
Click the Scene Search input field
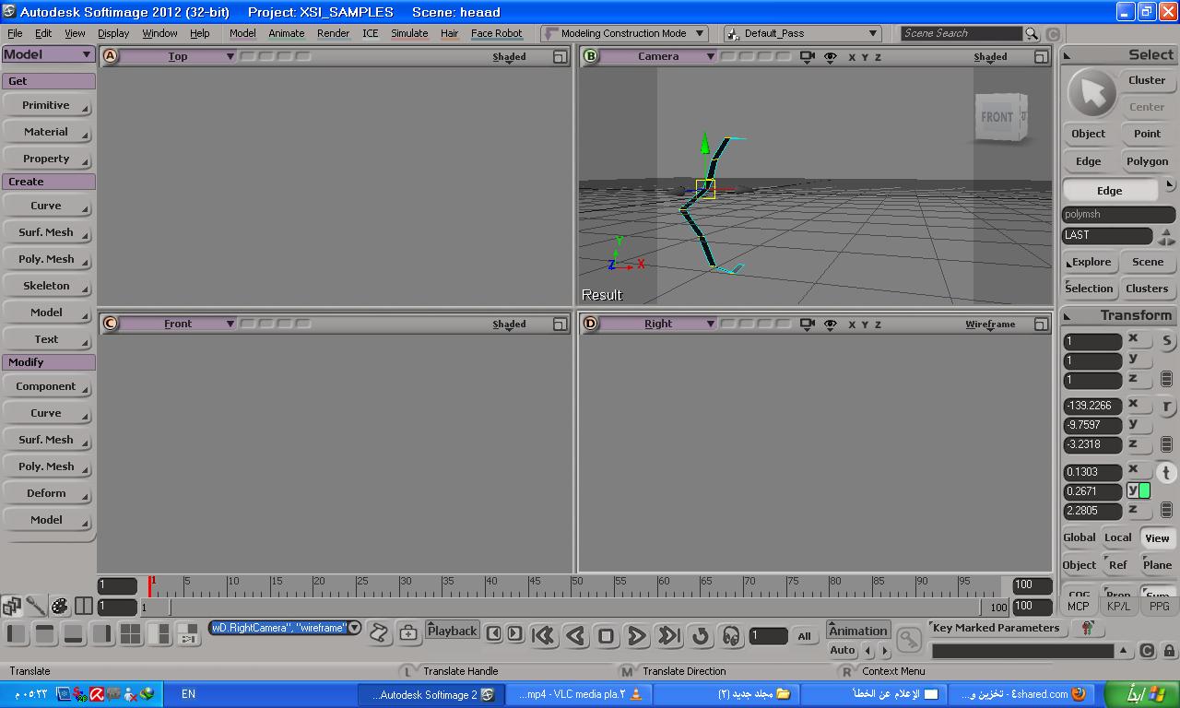[x=961, y=33]
